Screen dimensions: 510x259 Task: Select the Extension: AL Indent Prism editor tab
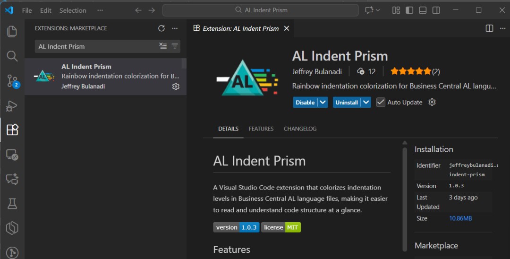click(241, 29)
